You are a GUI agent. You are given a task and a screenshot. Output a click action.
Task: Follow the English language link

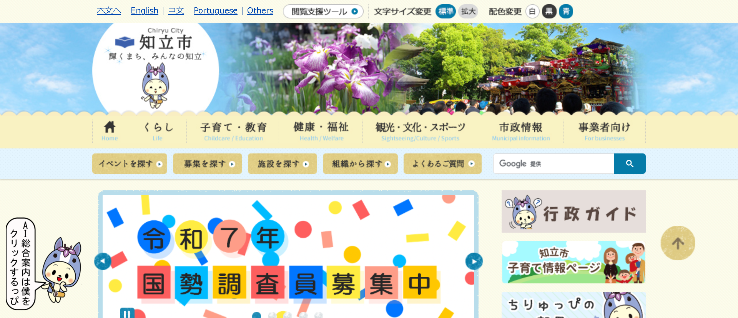coord(145,11)
